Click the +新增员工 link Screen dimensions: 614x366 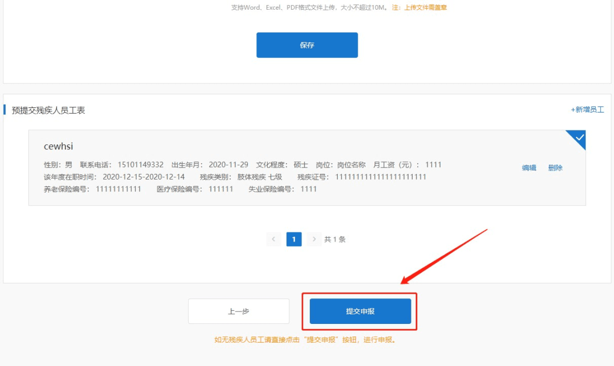[587, 110]
